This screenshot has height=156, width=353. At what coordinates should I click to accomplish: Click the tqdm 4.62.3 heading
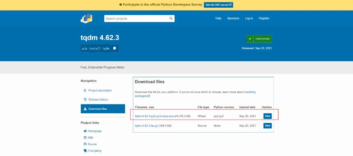(100, 38)
